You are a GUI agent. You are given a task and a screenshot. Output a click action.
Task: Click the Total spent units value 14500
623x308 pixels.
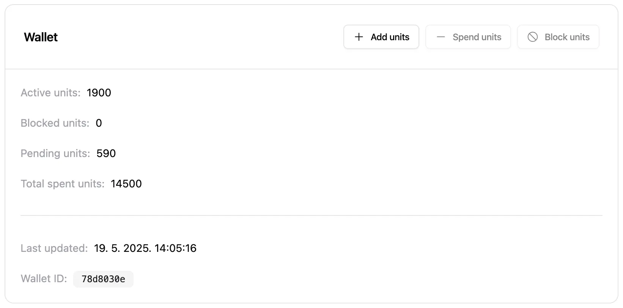pos(126,184)
